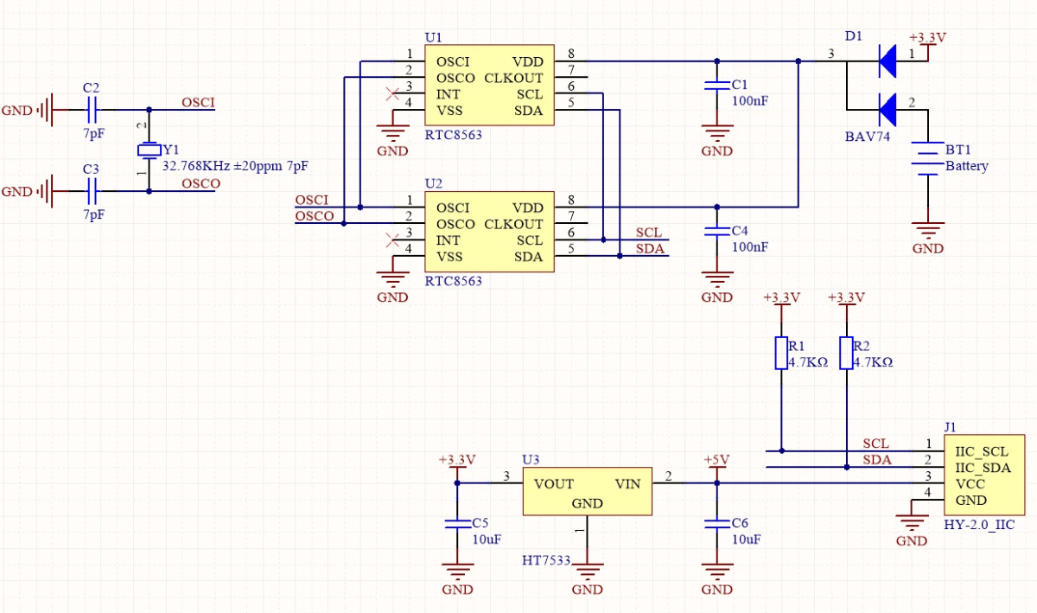Select the SDA net label beside U2
Screen dimensions: 1037x613
(x=649, y=249)
